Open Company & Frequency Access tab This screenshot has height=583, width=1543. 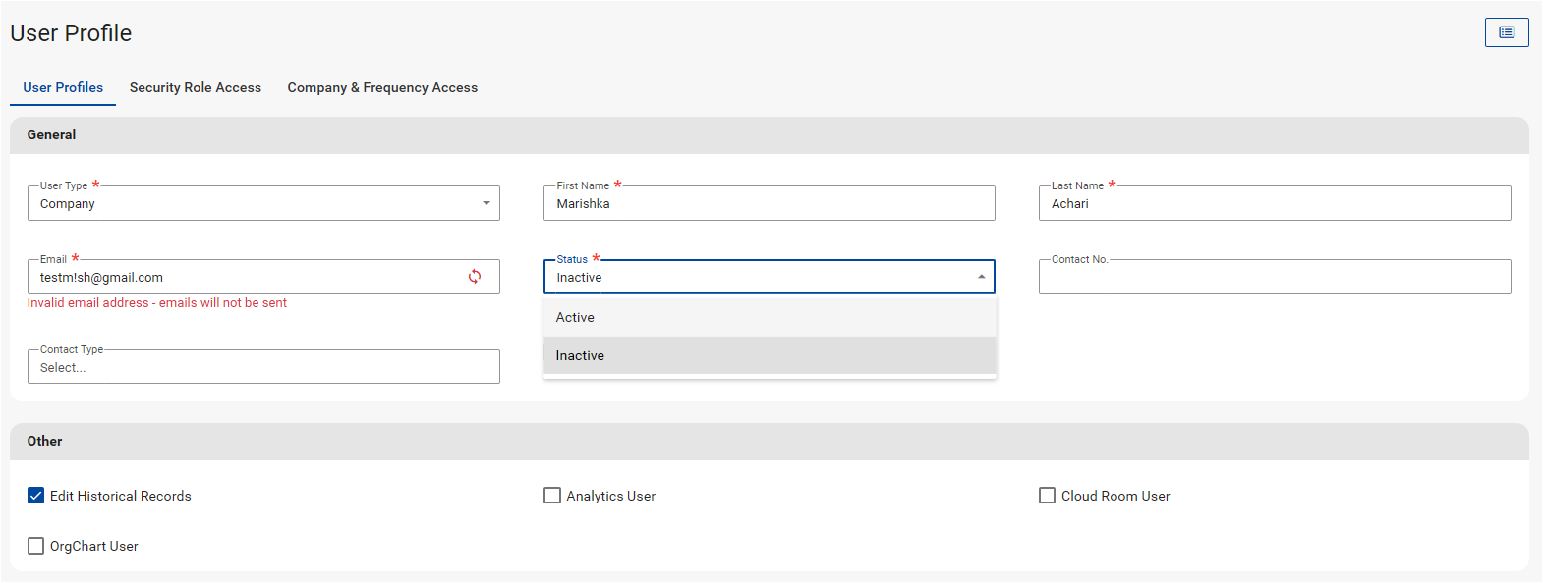point(382,87)
